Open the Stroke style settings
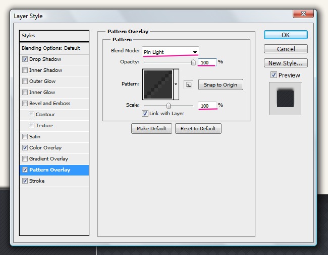The height and width of the screenshot is (255, 328). coord(37,181)
